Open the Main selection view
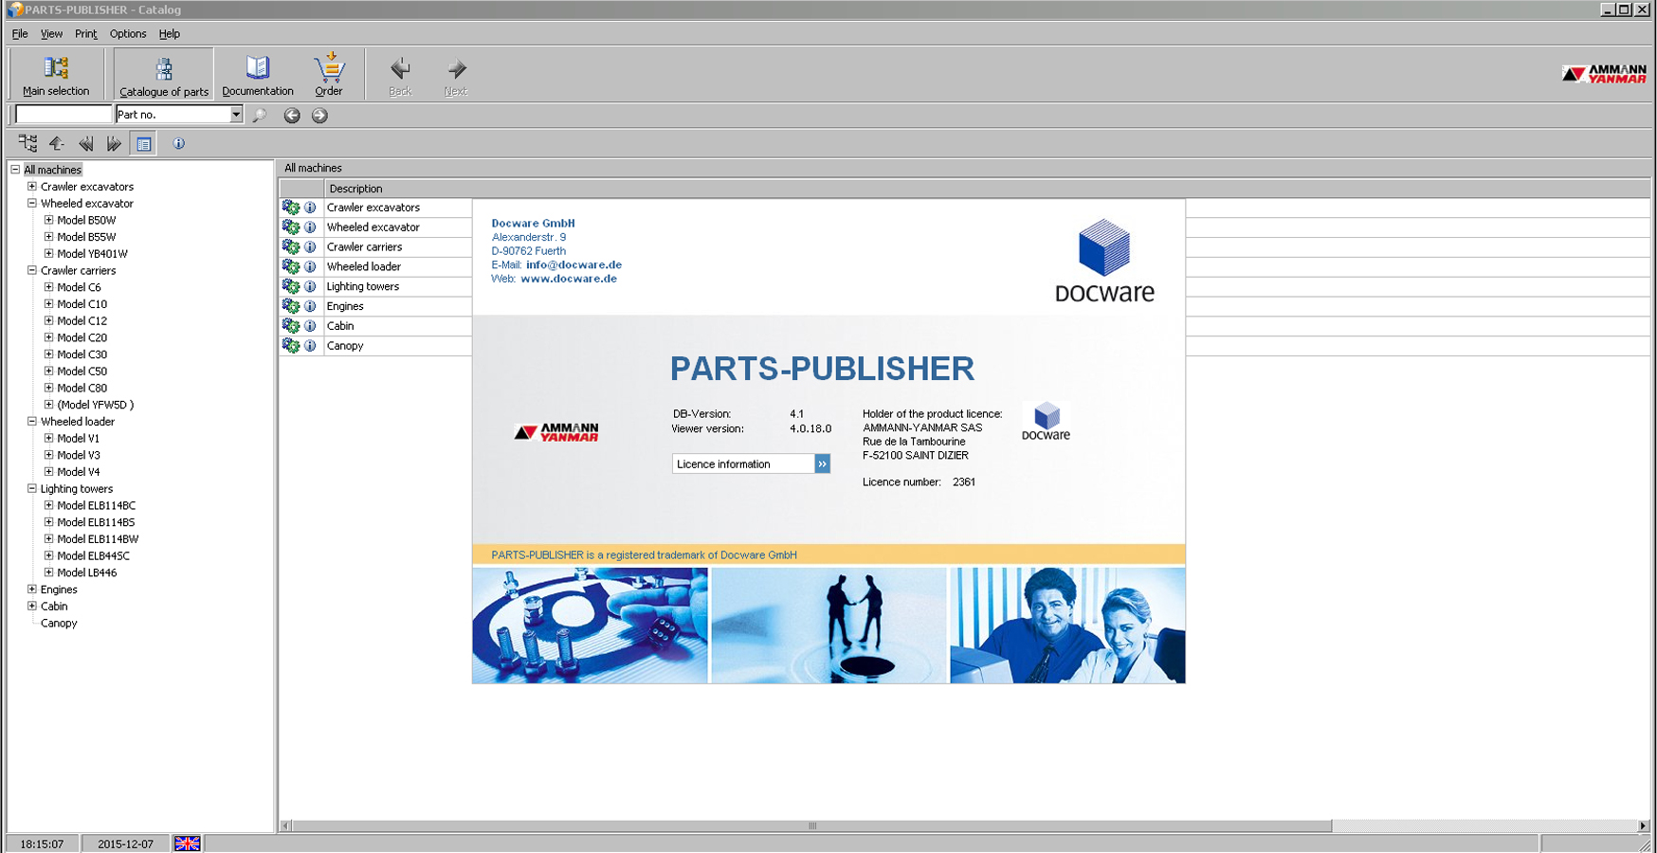 tap(56, 75)
